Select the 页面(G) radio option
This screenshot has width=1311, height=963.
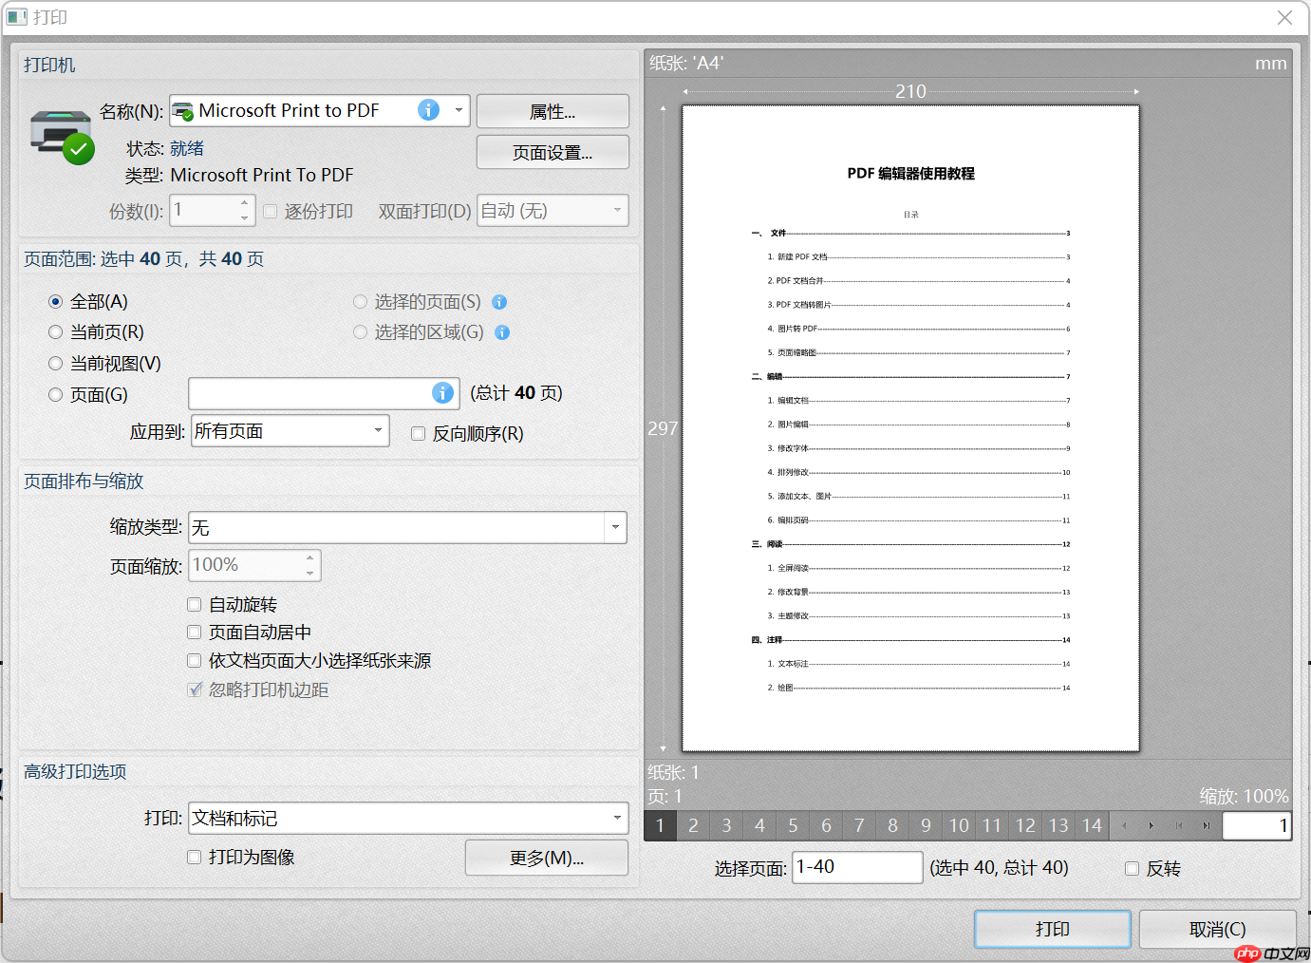[x=55, y=395]
